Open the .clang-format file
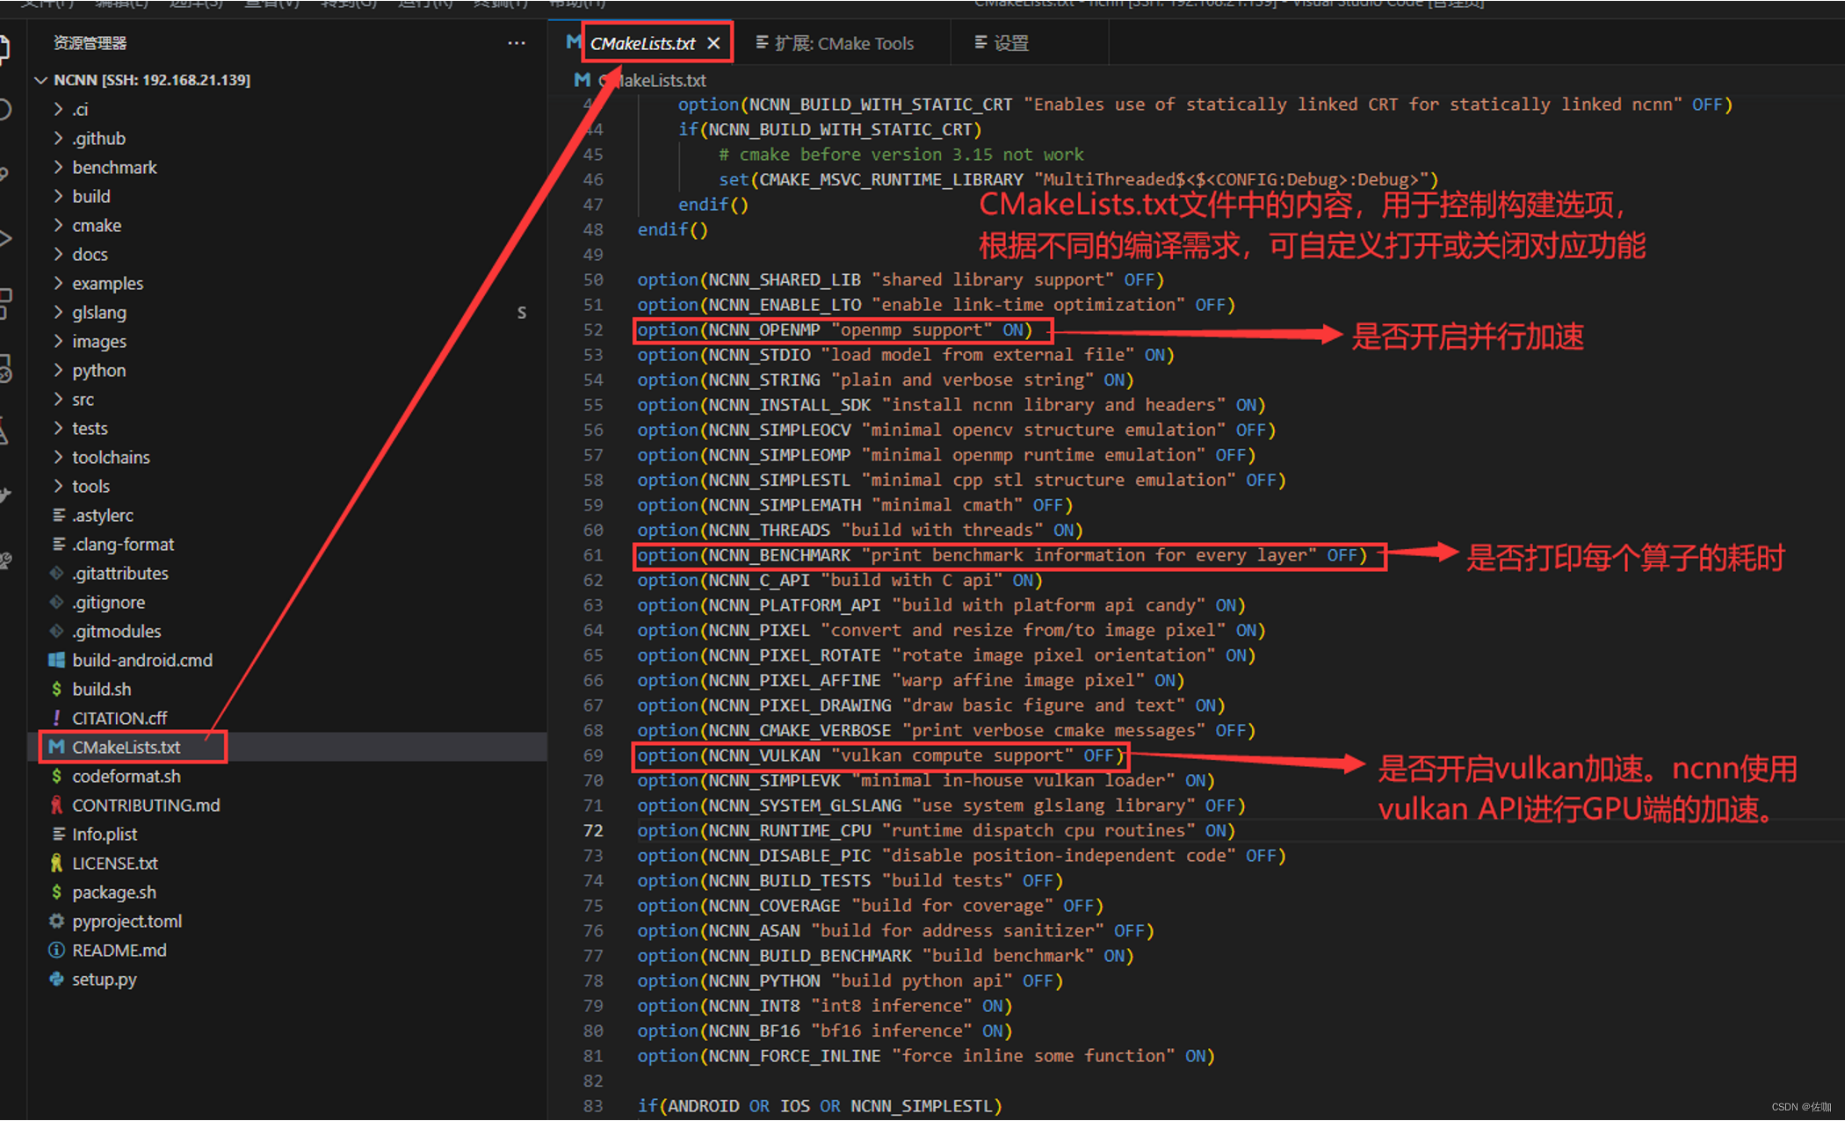 [x=123, y=544]
